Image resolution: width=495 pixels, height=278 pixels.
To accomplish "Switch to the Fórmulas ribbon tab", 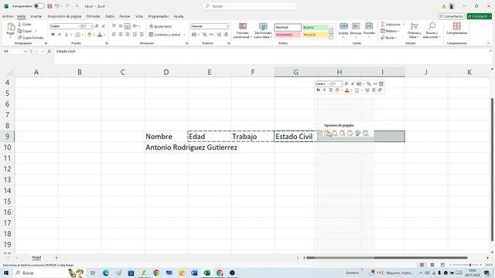I will pos(94,16).
